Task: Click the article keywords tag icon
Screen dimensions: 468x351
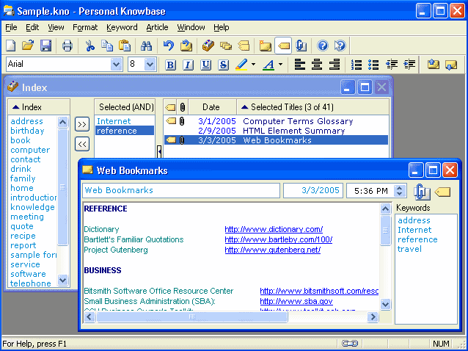Action: [442, 192]
